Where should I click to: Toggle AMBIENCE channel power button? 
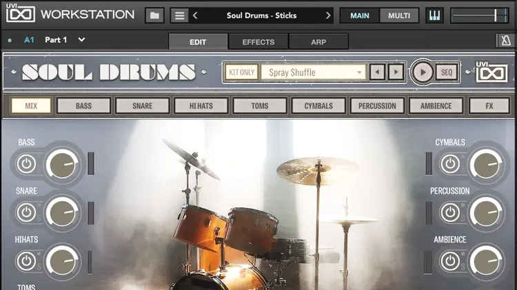point(450,261)
